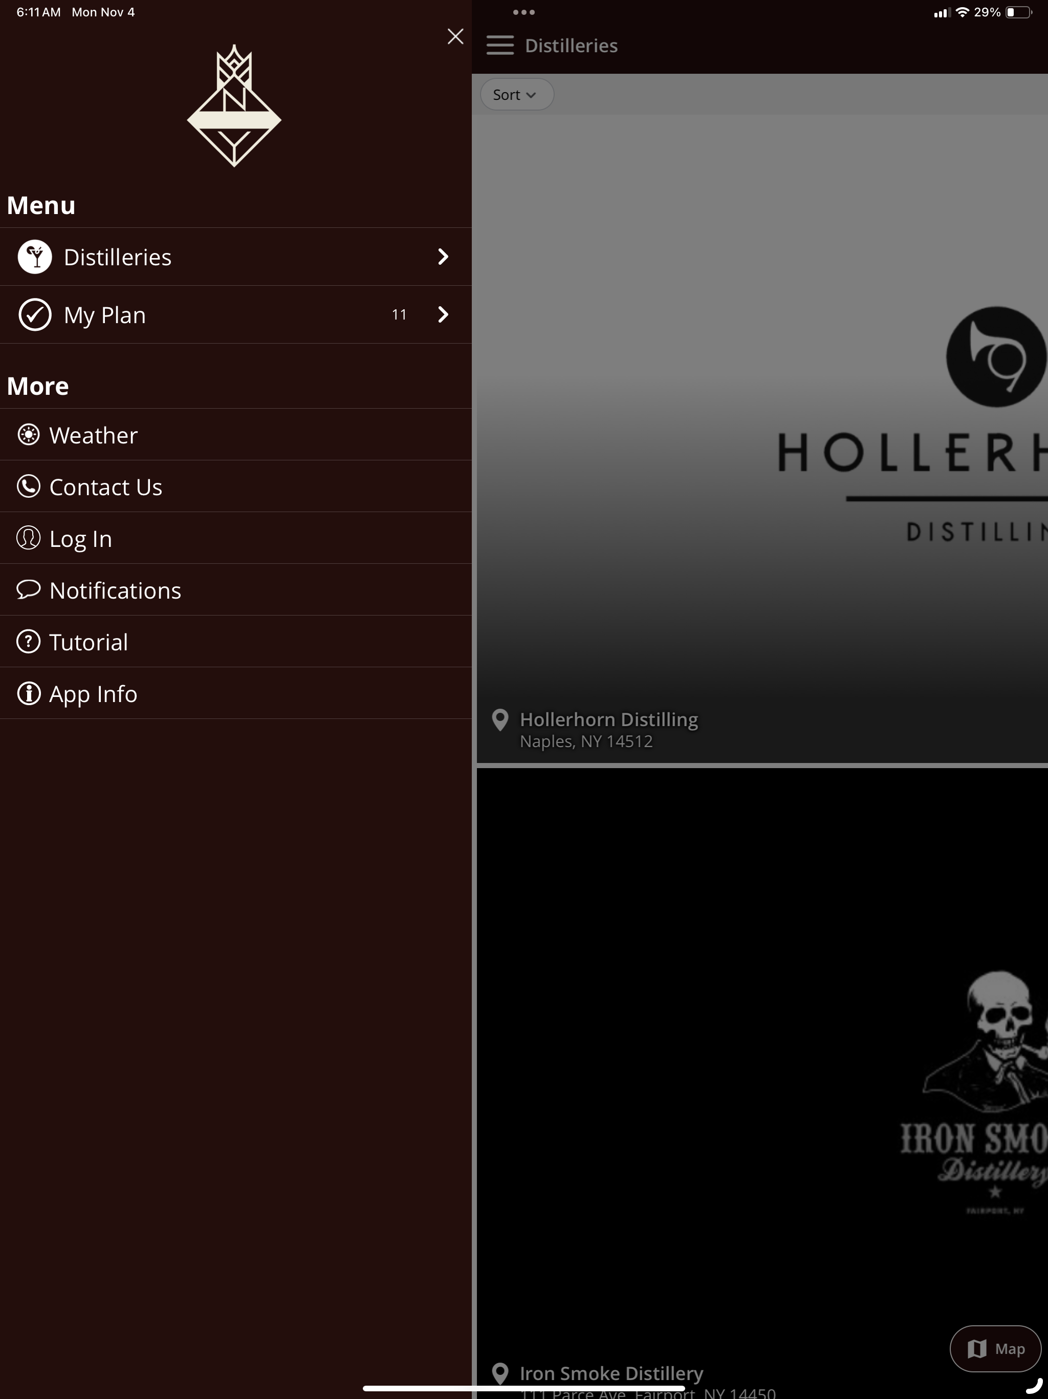This screenshot has height=1399, width=1048.
Task: Tap the Log In person icon
Action: point(29,538)
